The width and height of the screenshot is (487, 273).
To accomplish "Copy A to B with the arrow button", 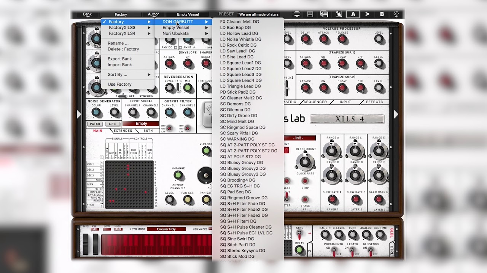I will click(x=367, y=14).
